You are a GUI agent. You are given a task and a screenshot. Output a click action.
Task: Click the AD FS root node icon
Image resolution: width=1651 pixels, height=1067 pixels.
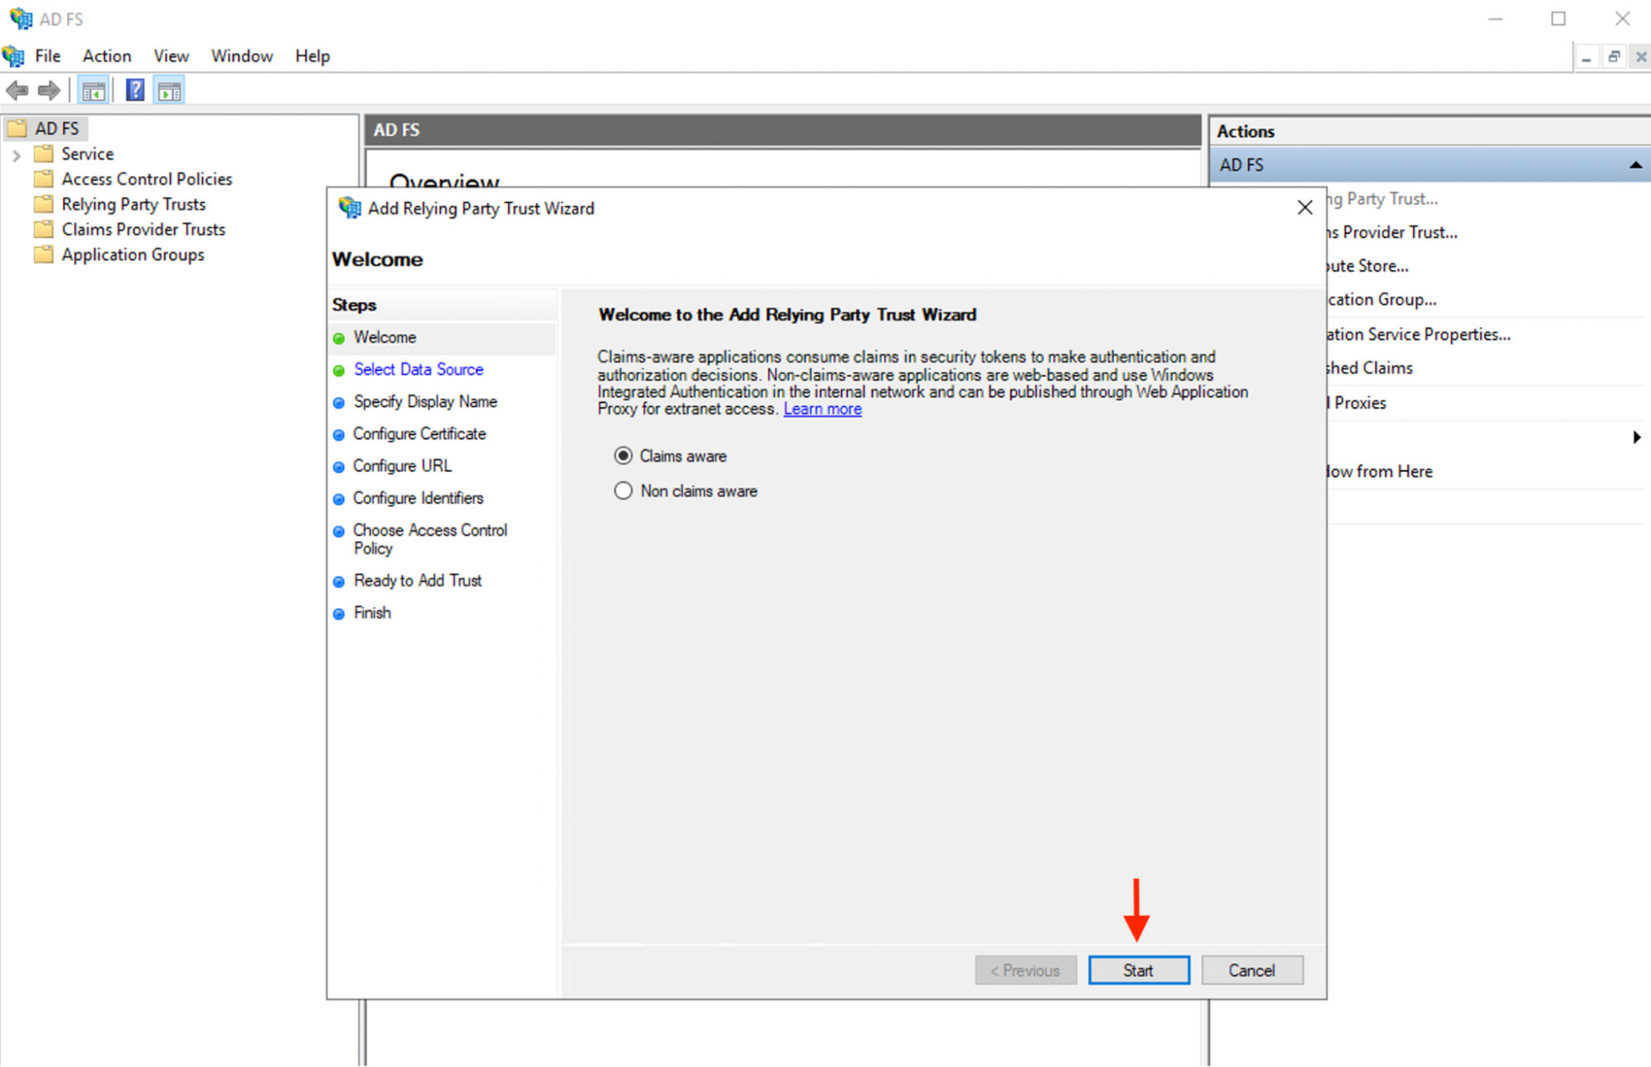pos(17,128)
